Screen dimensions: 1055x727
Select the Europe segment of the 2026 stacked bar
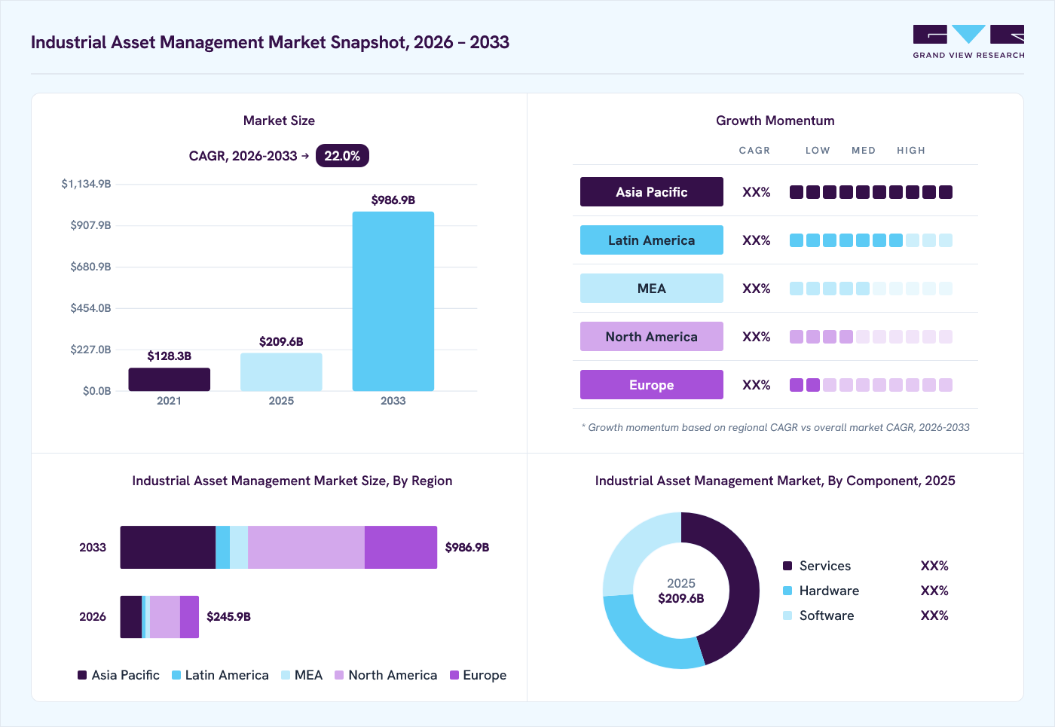(x=189, y=617)
